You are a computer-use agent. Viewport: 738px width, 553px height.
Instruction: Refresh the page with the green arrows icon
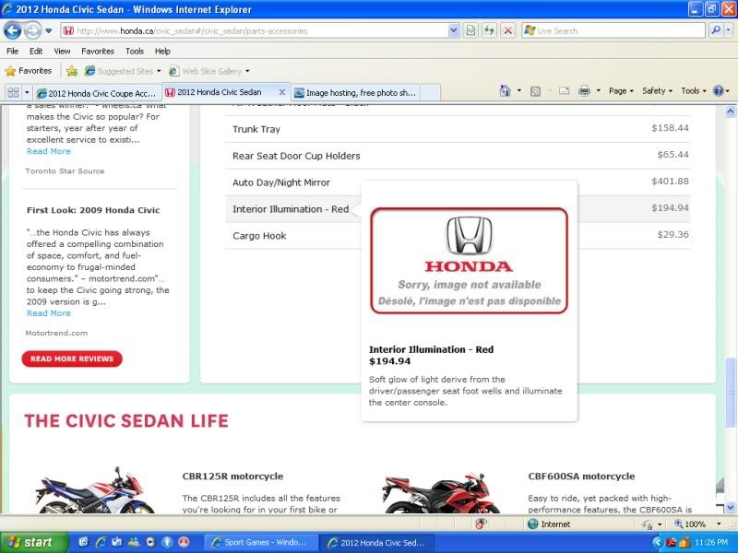(x=489, y=30)
